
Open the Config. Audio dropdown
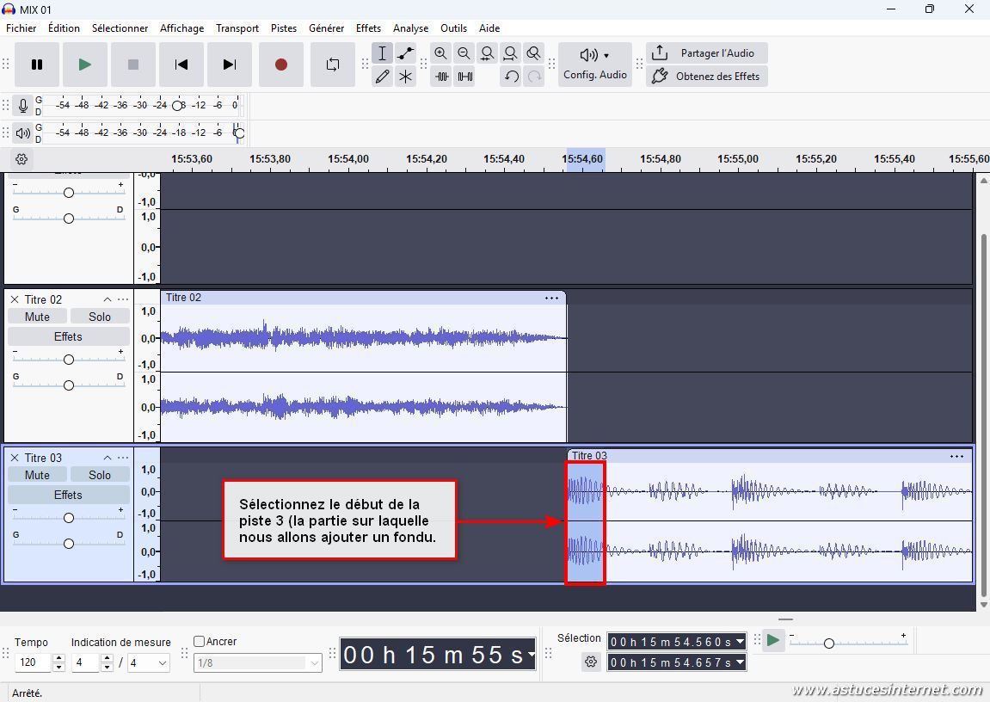pyautogui.click(x=594, y=64)
